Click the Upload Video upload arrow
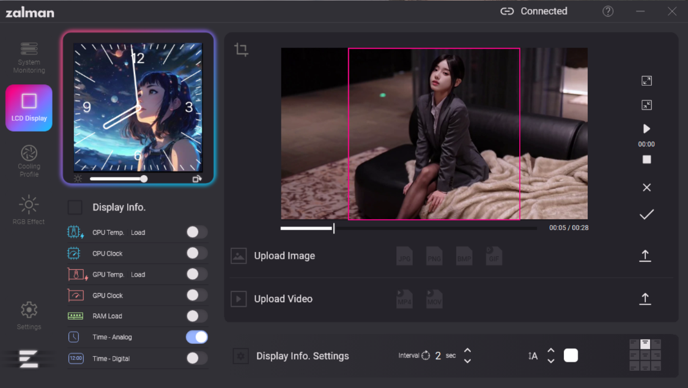The height and width of the screenshot is (388, 688). [645, 299]
